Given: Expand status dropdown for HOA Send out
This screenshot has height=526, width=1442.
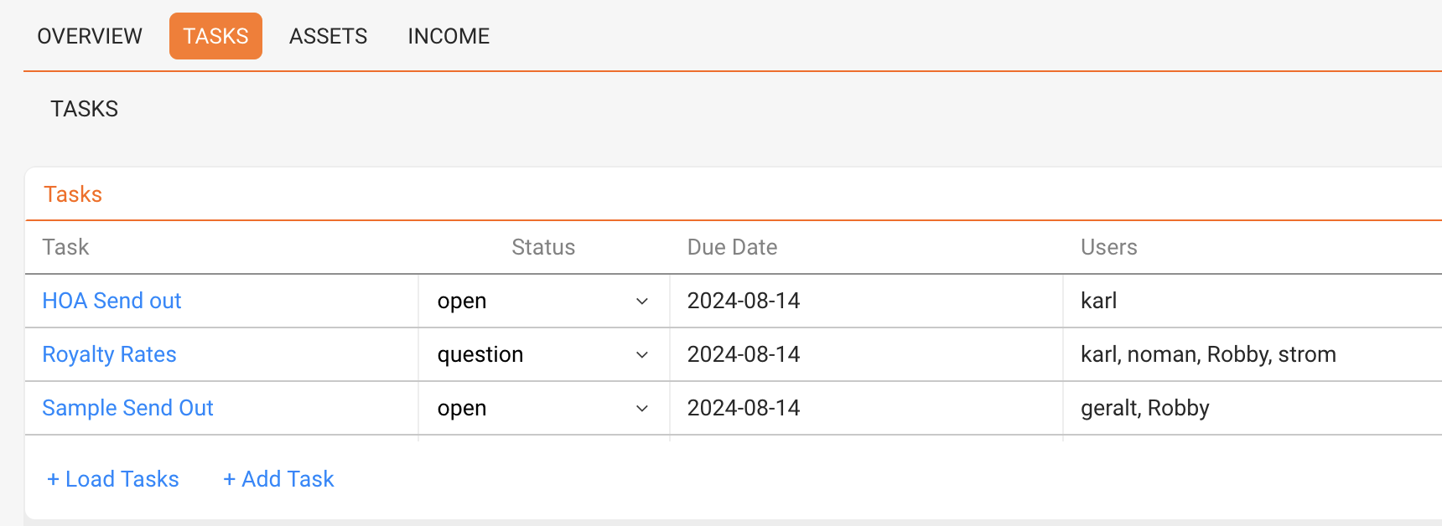Looking at the screenshot, I should pyautogui.click(x=543, y=301).
